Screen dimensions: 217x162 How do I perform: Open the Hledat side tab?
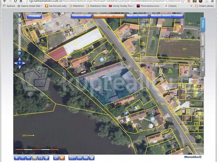click(203, 54)
